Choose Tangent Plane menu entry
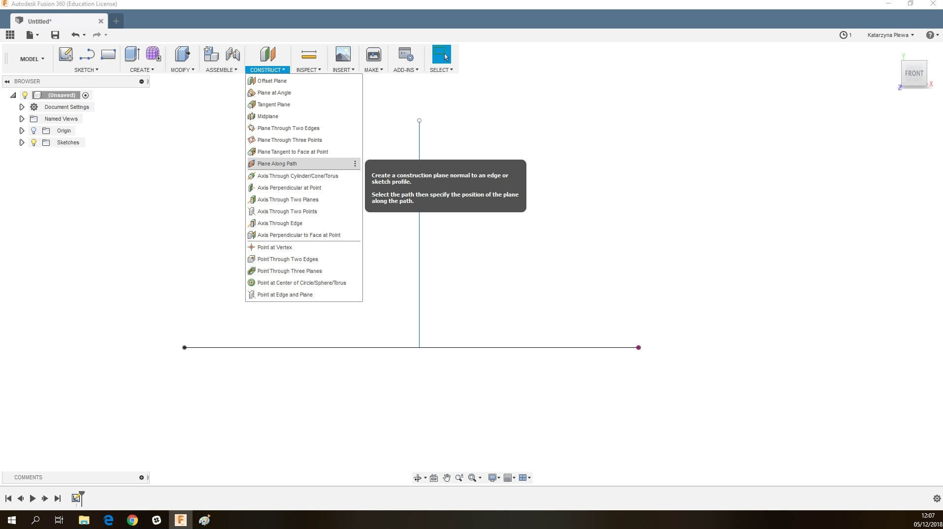 (303, 104)
